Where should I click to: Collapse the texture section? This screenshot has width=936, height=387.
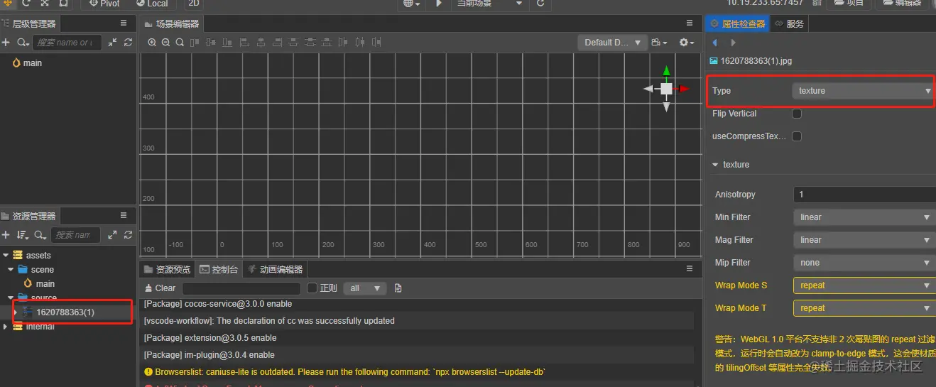pyautogui.click(x=715, y=165)
